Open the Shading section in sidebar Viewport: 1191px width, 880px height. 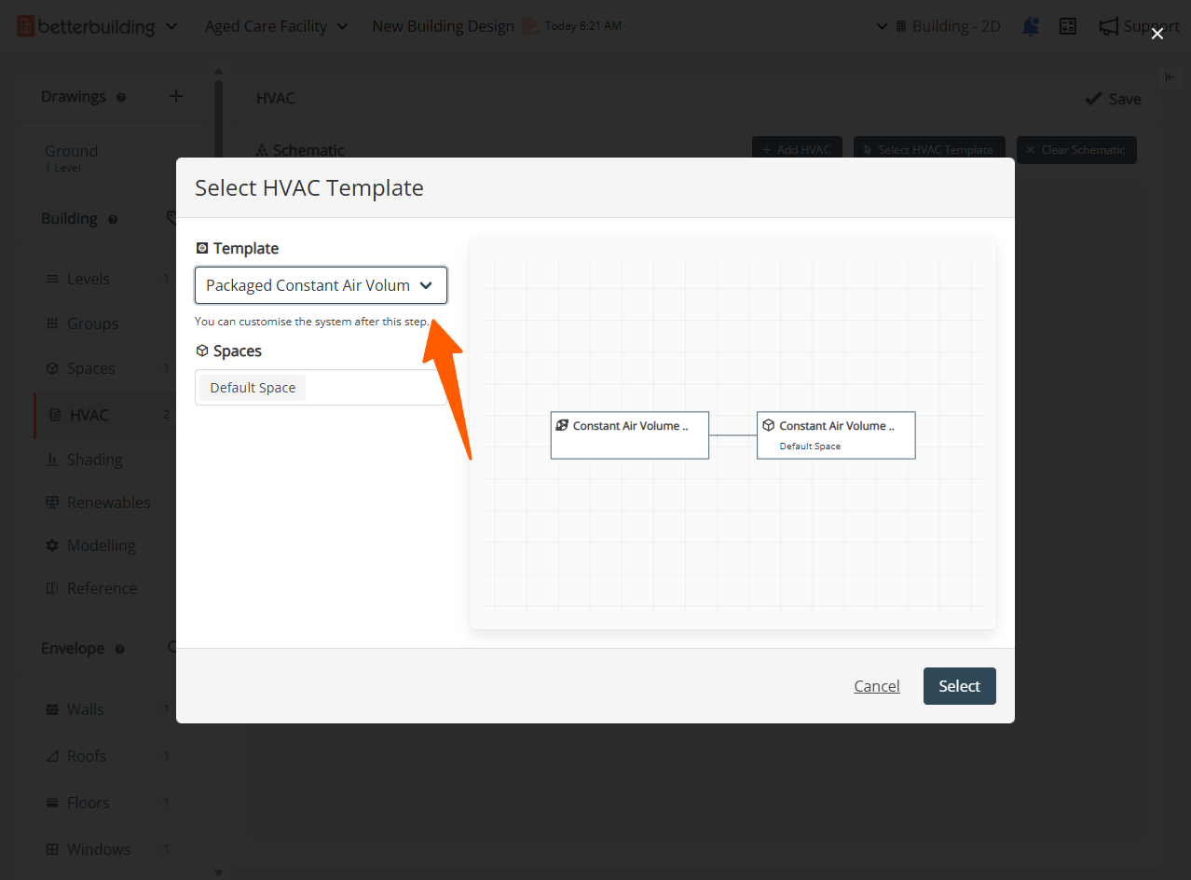pyautogui.click(x=94, y=460)
